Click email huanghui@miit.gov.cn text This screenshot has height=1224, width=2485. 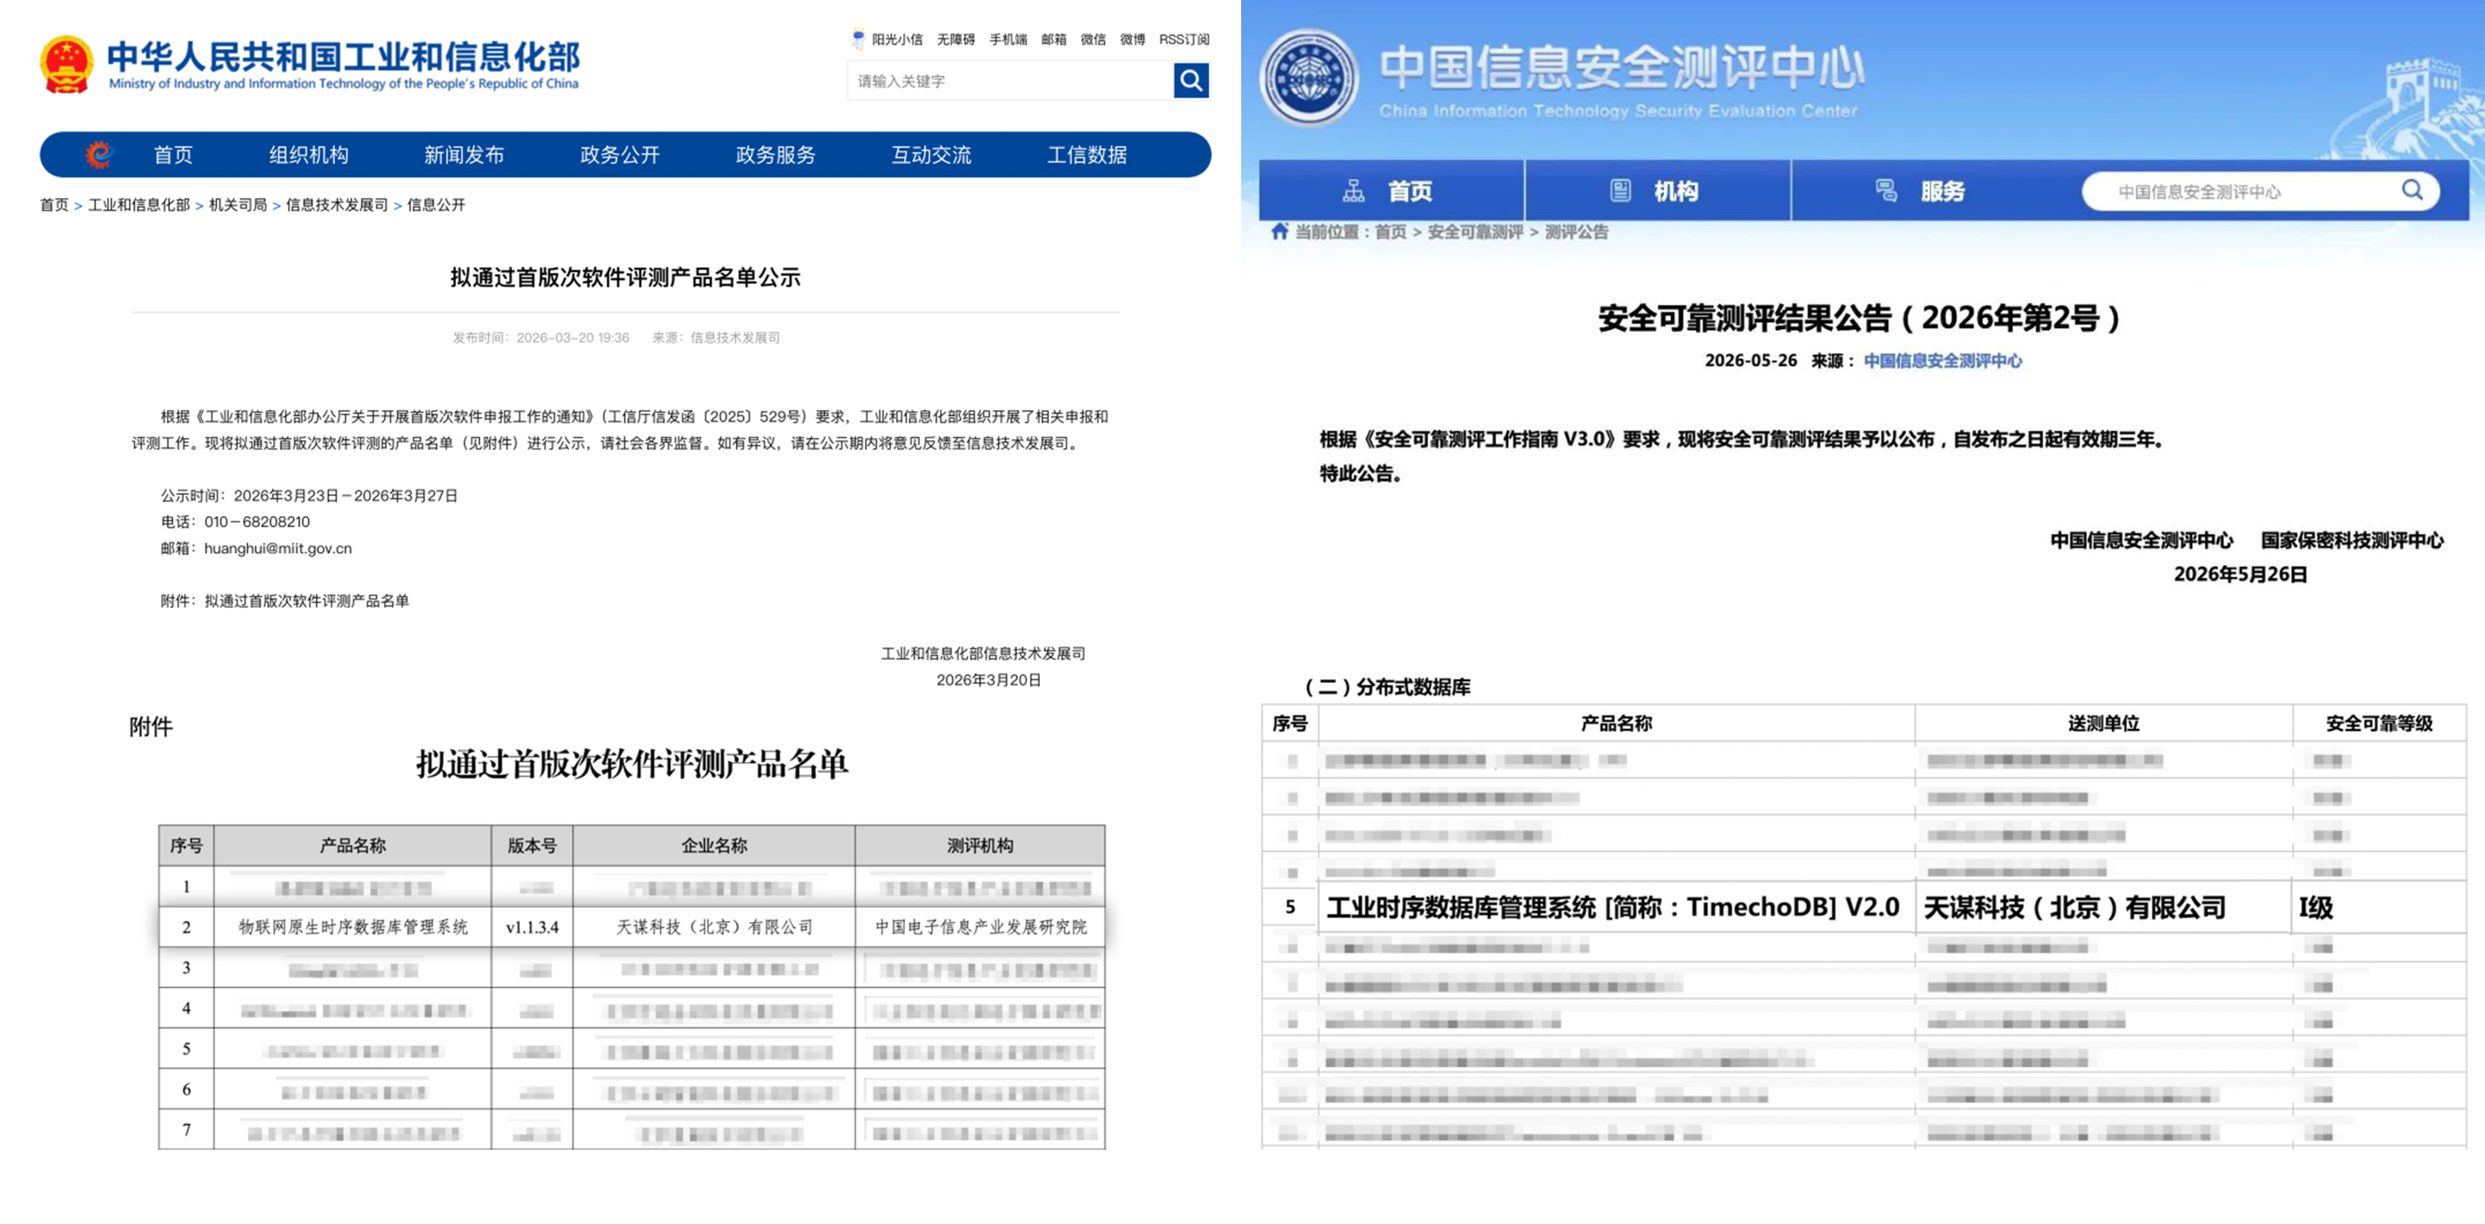(278, 547)
